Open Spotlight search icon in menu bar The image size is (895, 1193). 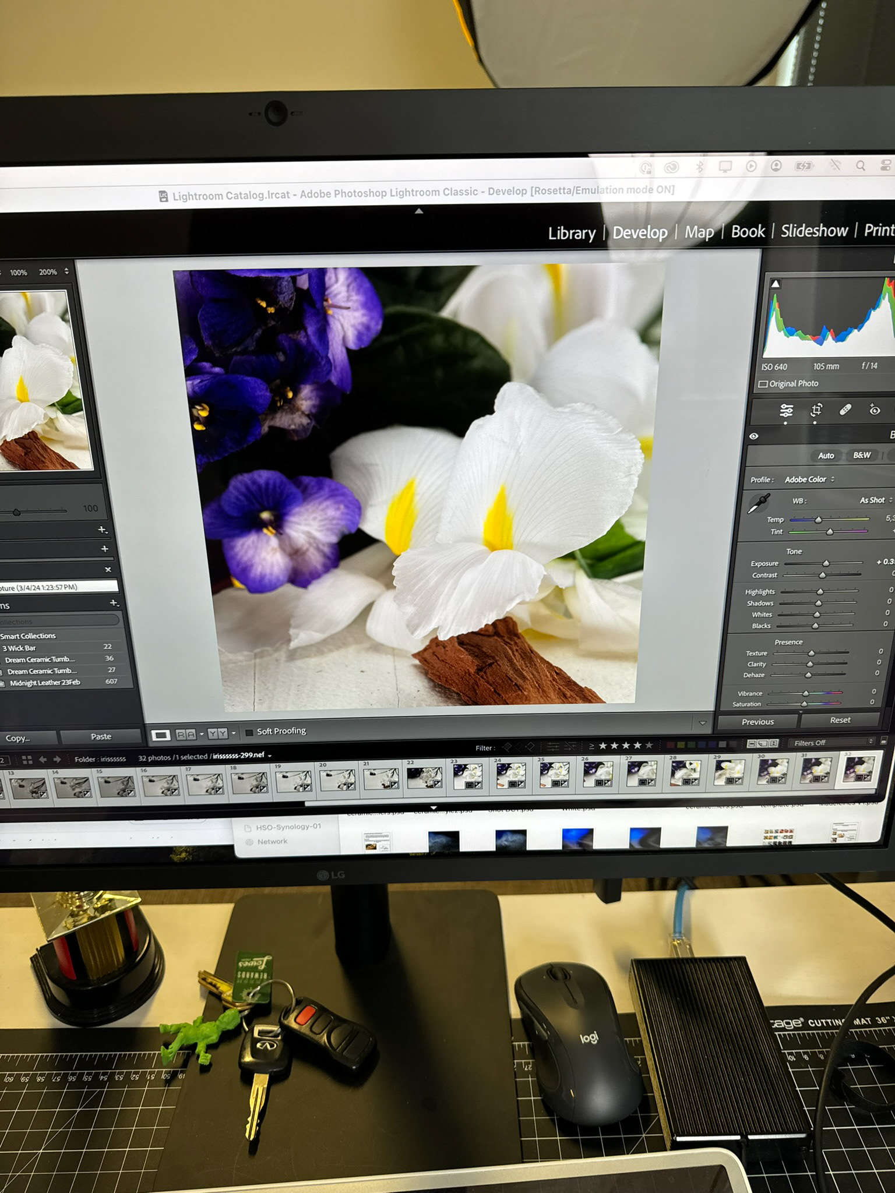[x=860, y=165]
